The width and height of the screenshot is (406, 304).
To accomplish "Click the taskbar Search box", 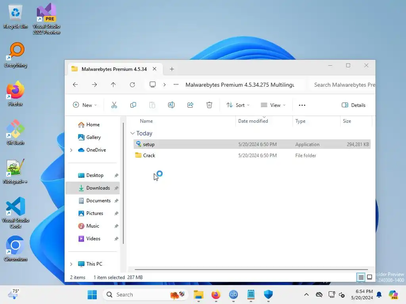I will pos(145,294).
